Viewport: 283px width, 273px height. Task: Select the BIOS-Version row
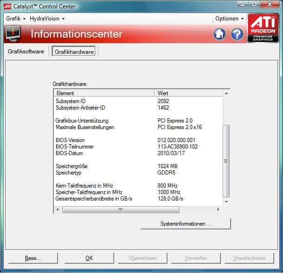(x=138, y=140)
